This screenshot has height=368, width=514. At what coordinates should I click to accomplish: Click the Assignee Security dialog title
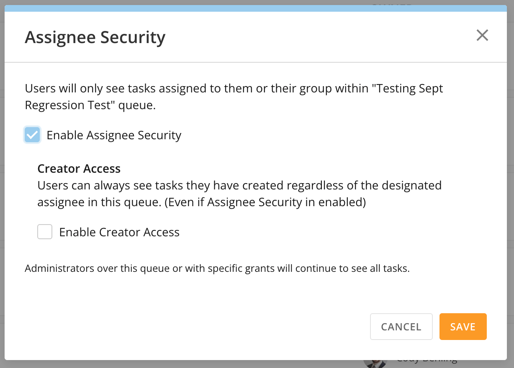(95, 37)
